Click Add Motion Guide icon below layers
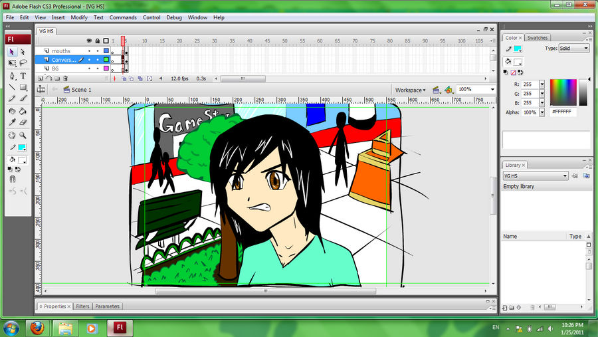The image size is (598, 337). [x=49, y=78]
